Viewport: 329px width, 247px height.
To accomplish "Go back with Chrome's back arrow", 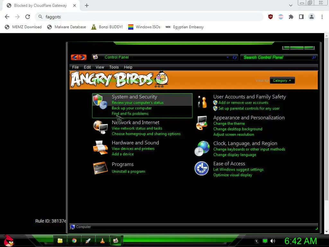I will [x=7, y=17].
